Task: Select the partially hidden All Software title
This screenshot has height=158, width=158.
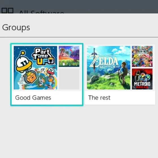Action: (41, 12)
